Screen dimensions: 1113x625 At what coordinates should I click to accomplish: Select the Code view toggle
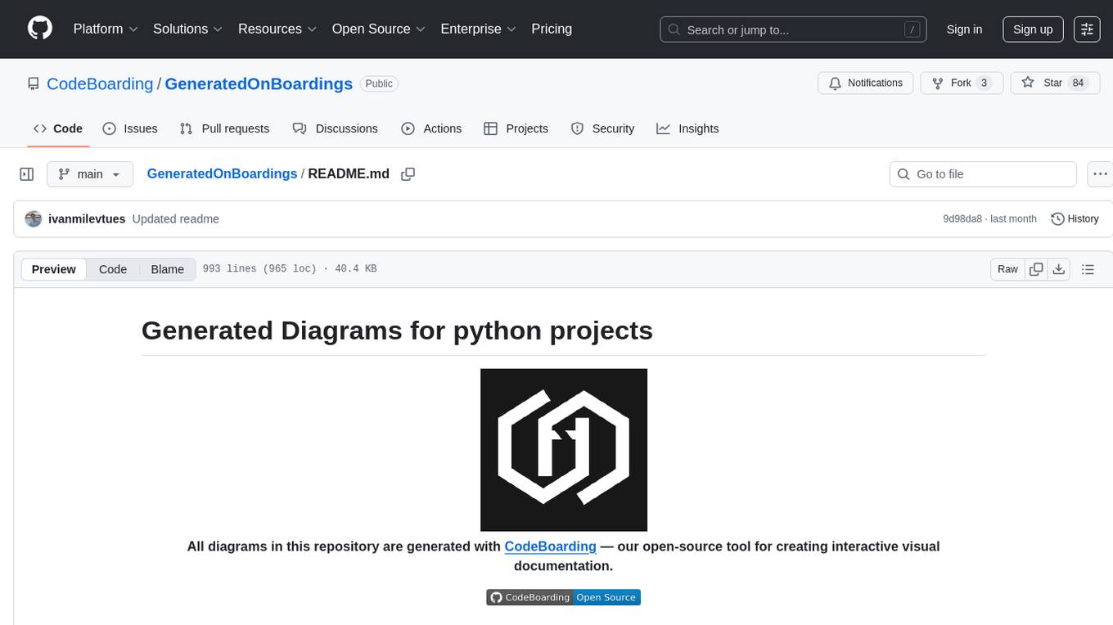[x=113, y=269]
